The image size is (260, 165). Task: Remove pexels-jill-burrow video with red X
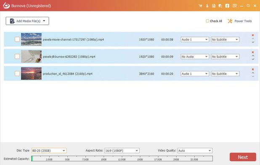coord(253,52)
